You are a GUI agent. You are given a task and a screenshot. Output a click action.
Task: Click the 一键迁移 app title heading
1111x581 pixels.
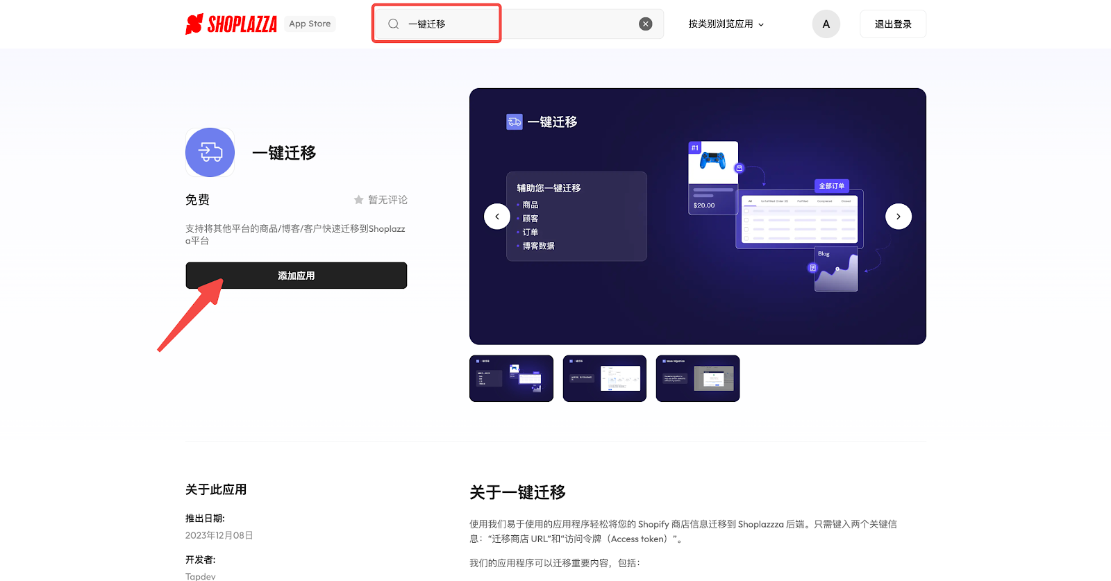pyautogui.click(x=284, y=153)
